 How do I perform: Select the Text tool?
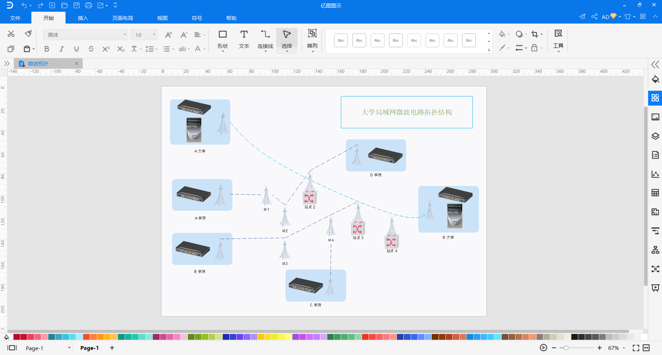tap(244, 40)
